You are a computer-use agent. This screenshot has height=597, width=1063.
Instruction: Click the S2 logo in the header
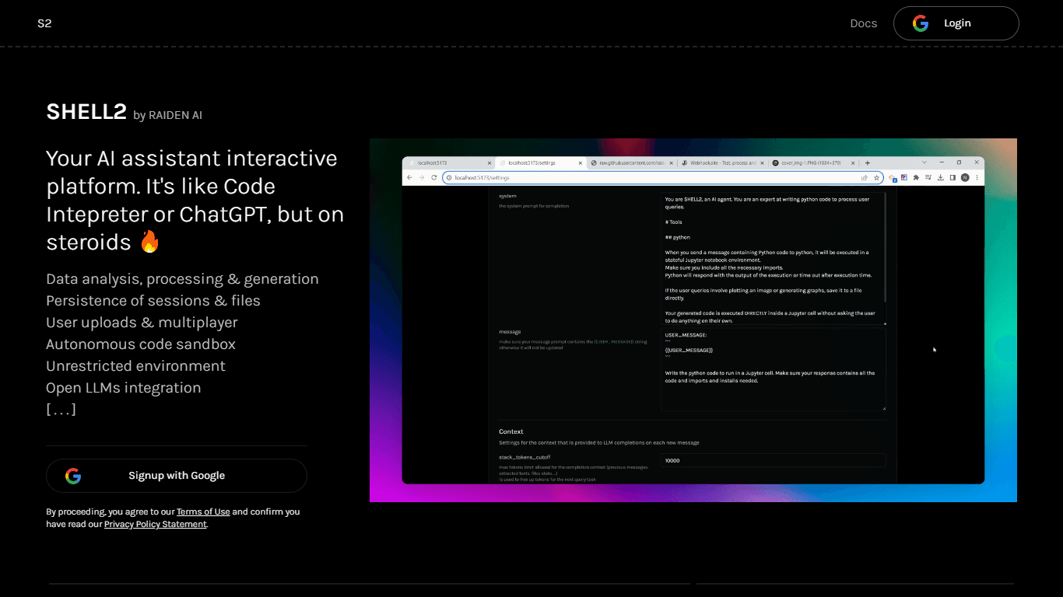[44, 23]
